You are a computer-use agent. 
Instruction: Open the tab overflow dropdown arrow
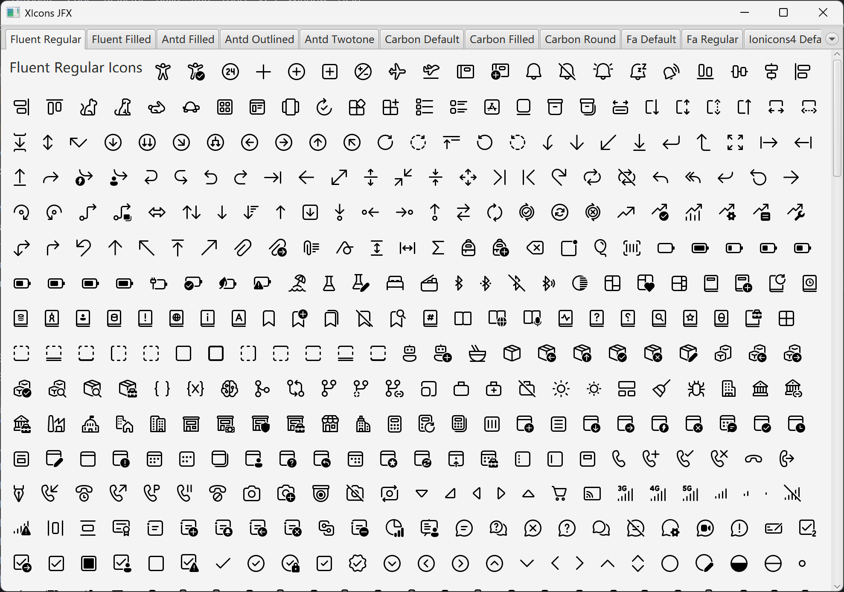[x=832, y=39]
